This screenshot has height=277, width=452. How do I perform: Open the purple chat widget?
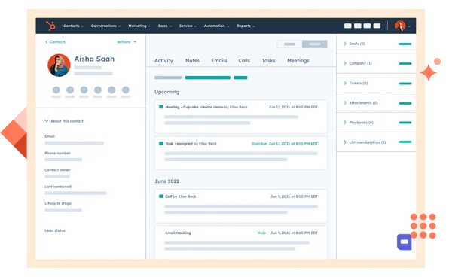[x=404, y=242]
